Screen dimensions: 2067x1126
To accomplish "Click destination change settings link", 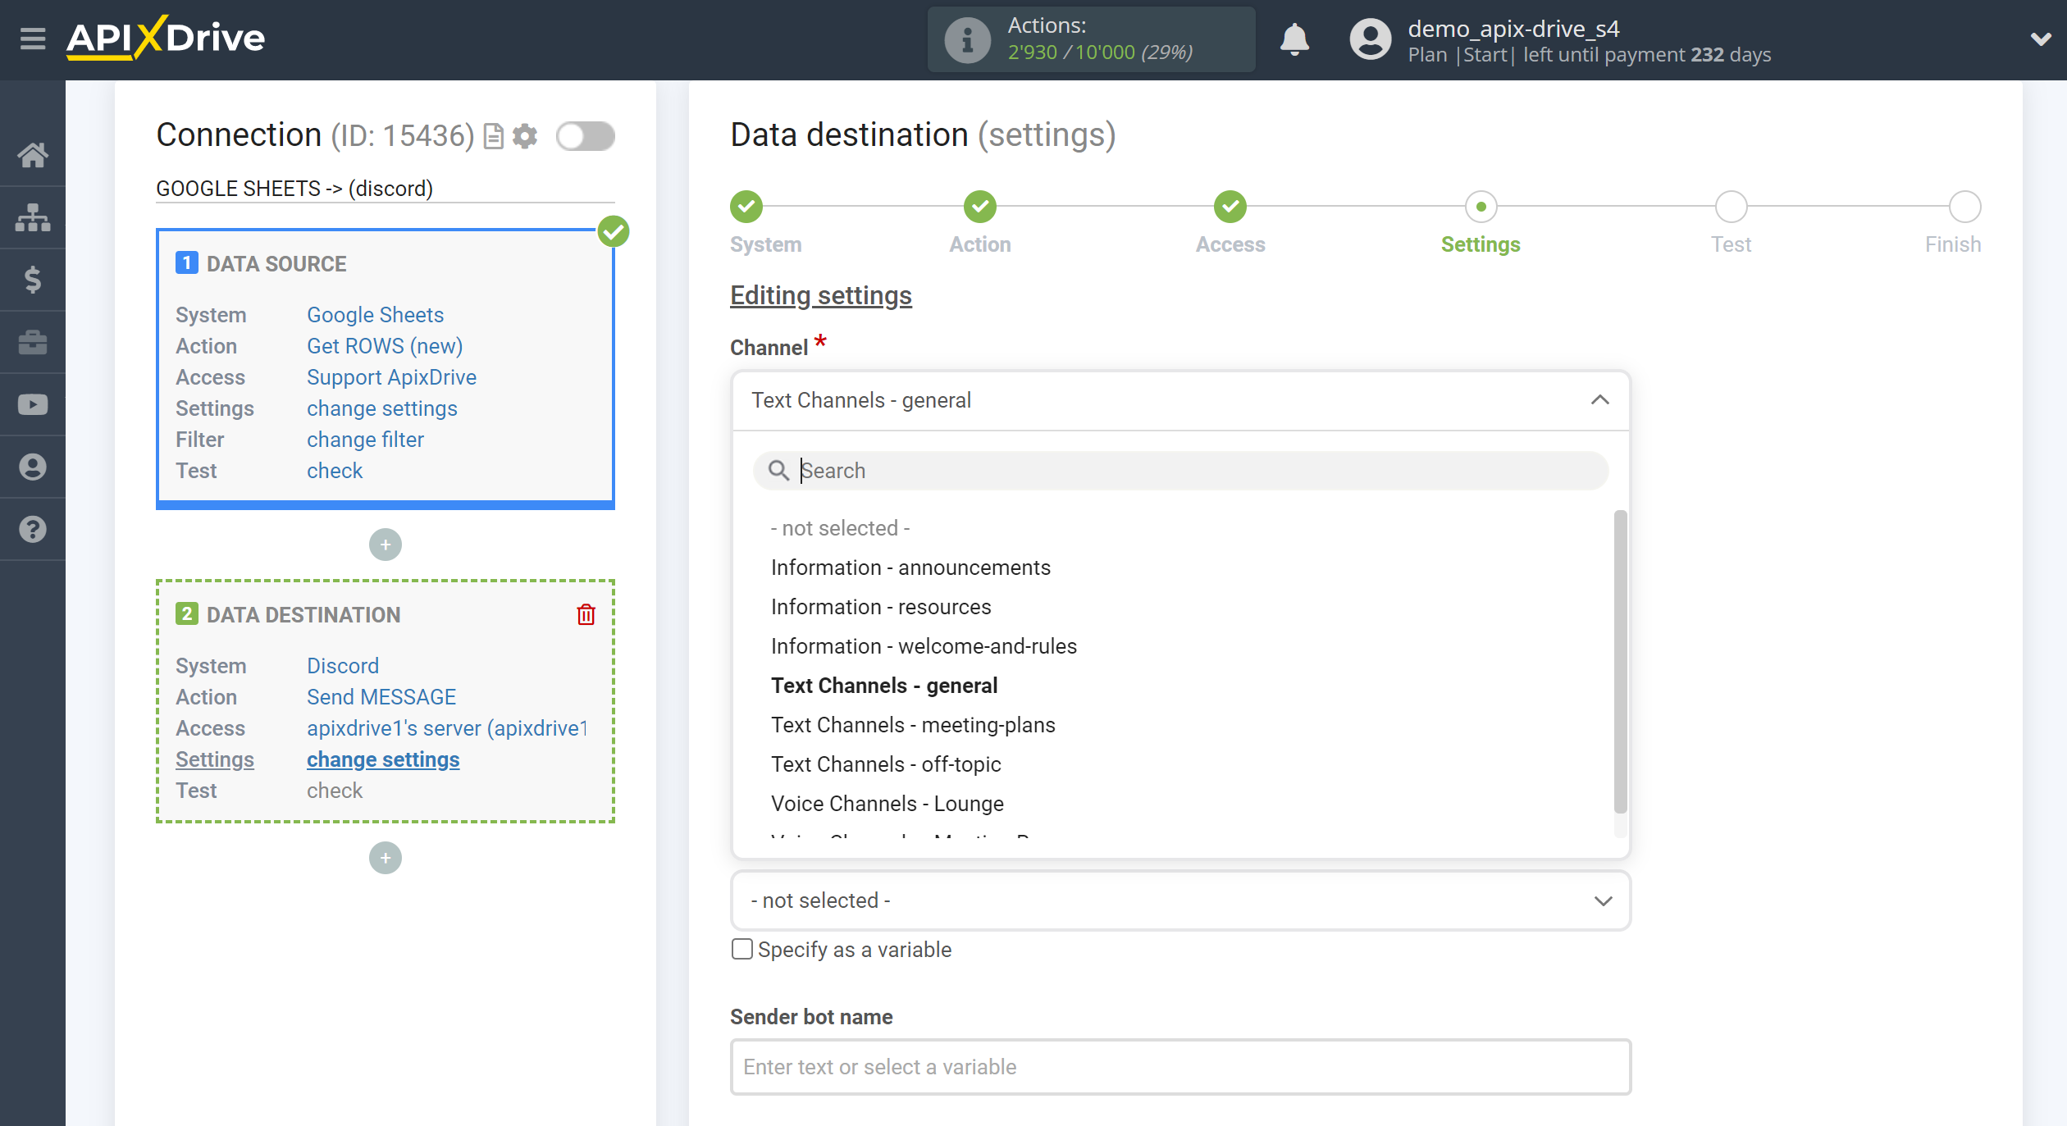I will tap(383, 759).
